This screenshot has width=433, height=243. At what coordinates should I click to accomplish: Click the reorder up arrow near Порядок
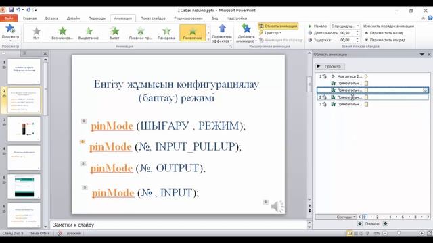[x=360, y=223]
